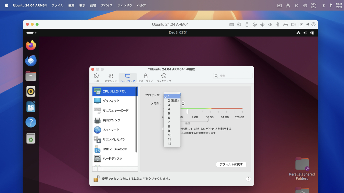Viewport: 344px width, 193px height.
Task: Open Ubuntu Activities pill in top bar
Action: tap(31, 33)
